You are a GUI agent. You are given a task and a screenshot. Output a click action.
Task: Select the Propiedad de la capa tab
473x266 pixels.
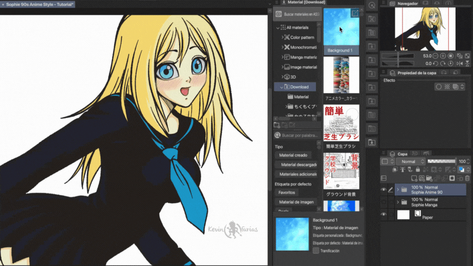[413, 73]
